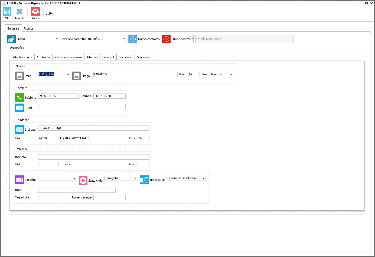
Task: Open Stato civile dropdown showing Coniugato
Action: pyautogui.click(x=136, y=178)
